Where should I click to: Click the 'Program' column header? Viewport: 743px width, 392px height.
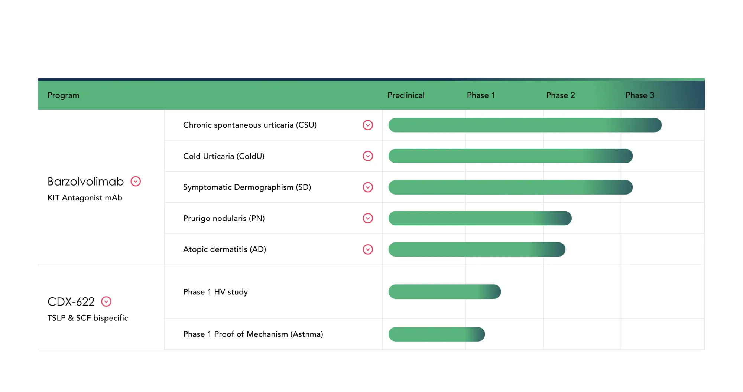pos(63,95)
